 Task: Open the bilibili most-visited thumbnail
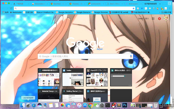(49, 77)
